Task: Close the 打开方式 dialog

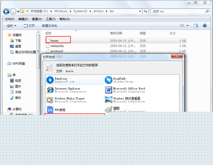Action: (x=177, y=56)
